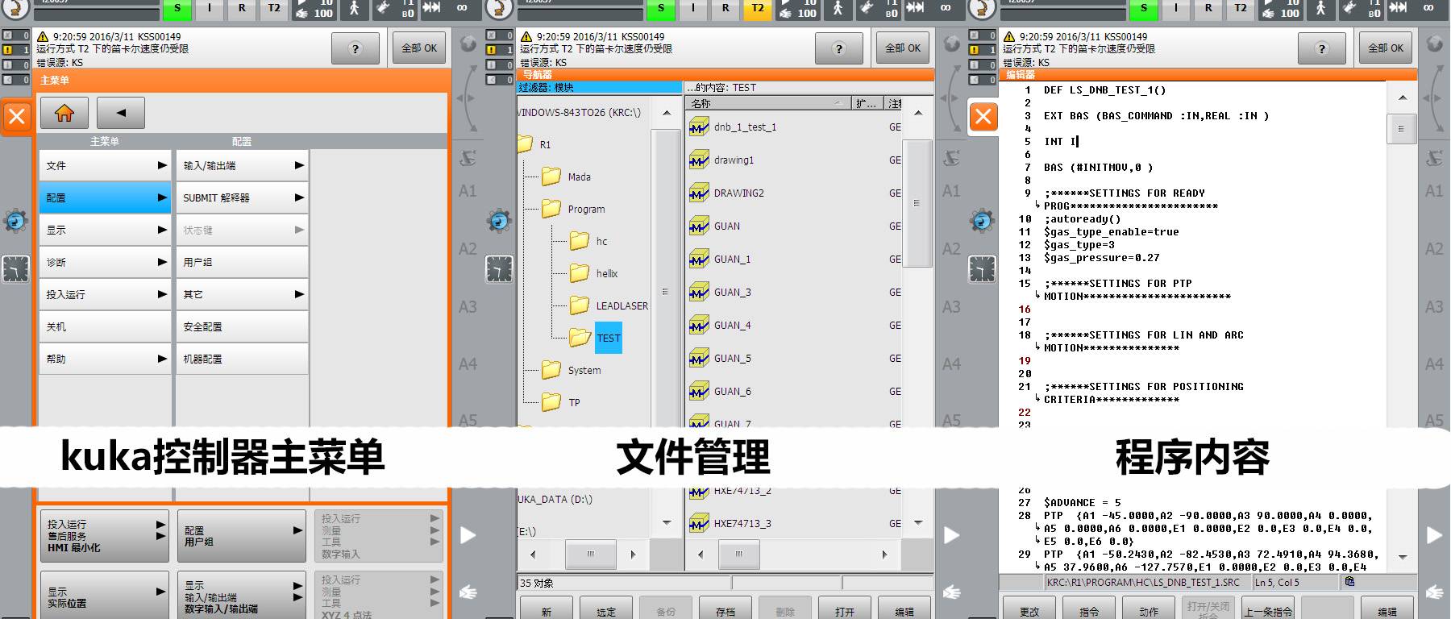1451x619 pixels.
Task: Expand the SUBMIT 解释器 entry under 配置
Action: (x=242, y=197)
